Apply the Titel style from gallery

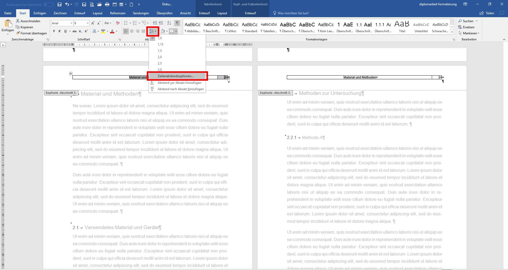click(x=402, y=27)
